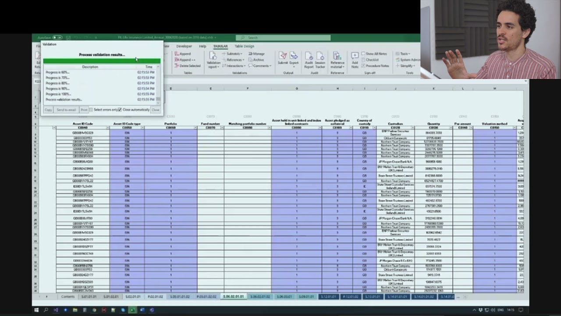The image size is (561, 316).
Task: Click the volume icon in system tray
Action: 493,310
